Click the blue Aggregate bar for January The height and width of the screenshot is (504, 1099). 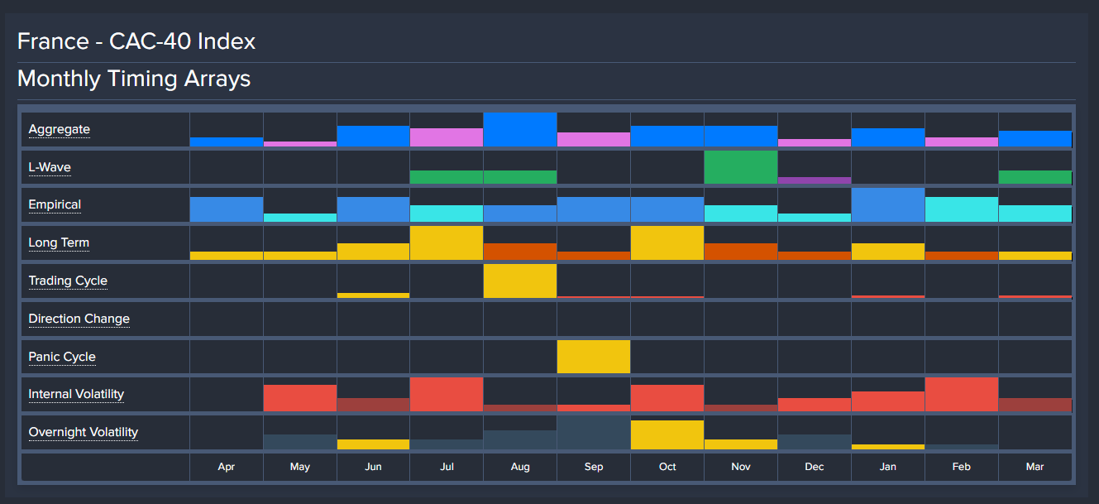coord(888,137)
